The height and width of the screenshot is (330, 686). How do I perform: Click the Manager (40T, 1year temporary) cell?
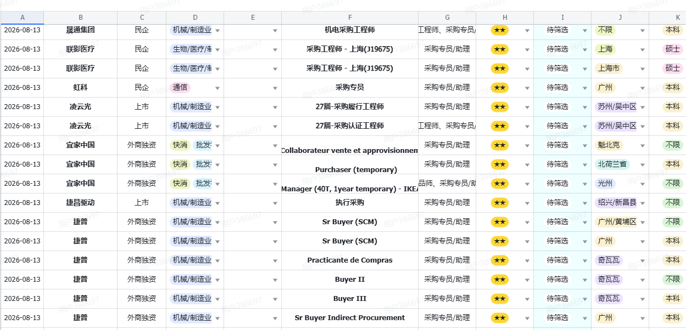click(350, 184)
